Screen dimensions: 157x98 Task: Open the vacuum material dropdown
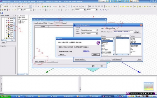coord(80,10)
